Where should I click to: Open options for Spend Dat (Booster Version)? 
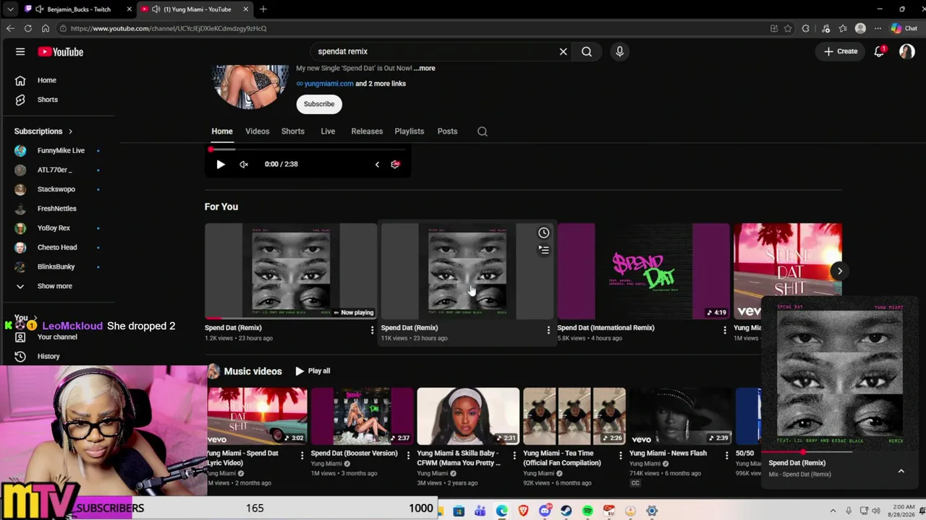click(408, 456)
